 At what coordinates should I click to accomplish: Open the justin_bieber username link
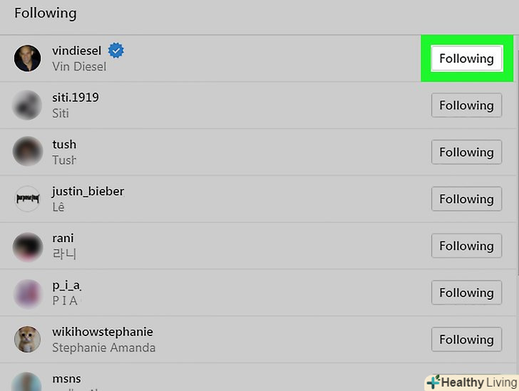[88, 191]
